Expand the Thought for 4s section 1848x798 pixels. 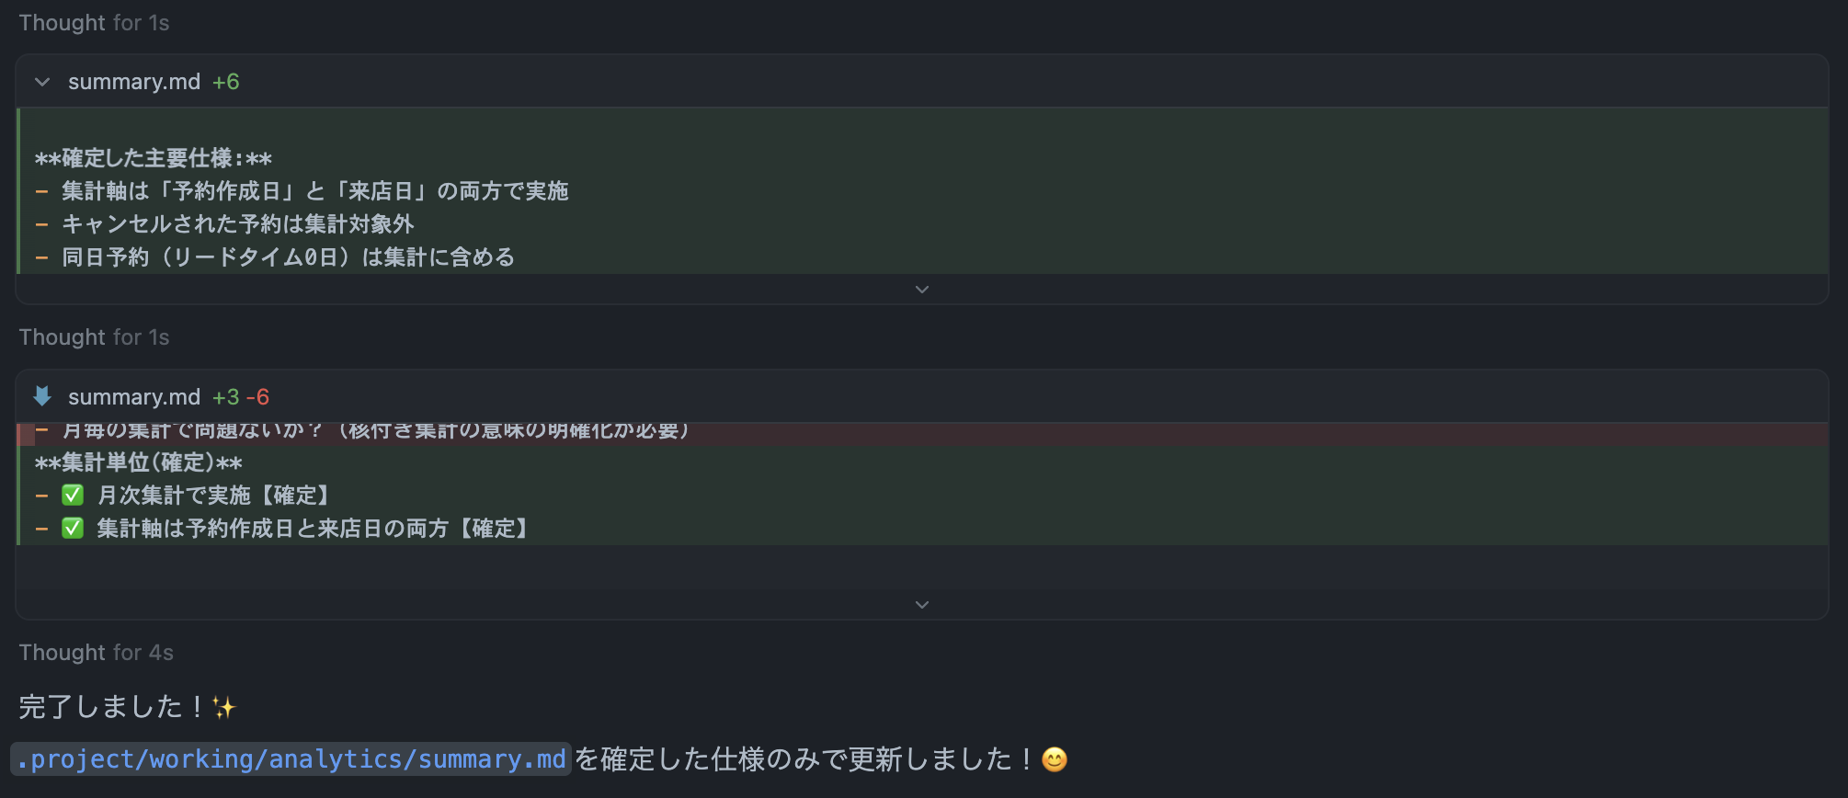point(95,653)
